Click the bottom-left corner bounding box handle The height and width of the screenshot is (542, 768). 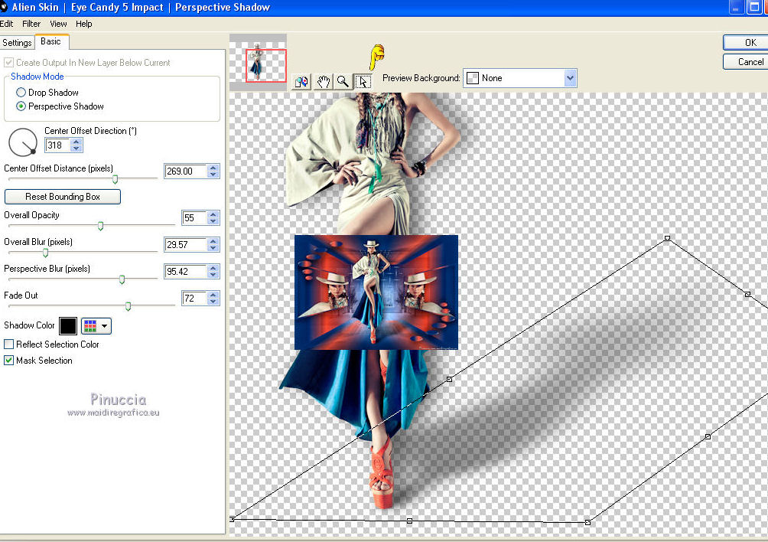tap(233, 519)
